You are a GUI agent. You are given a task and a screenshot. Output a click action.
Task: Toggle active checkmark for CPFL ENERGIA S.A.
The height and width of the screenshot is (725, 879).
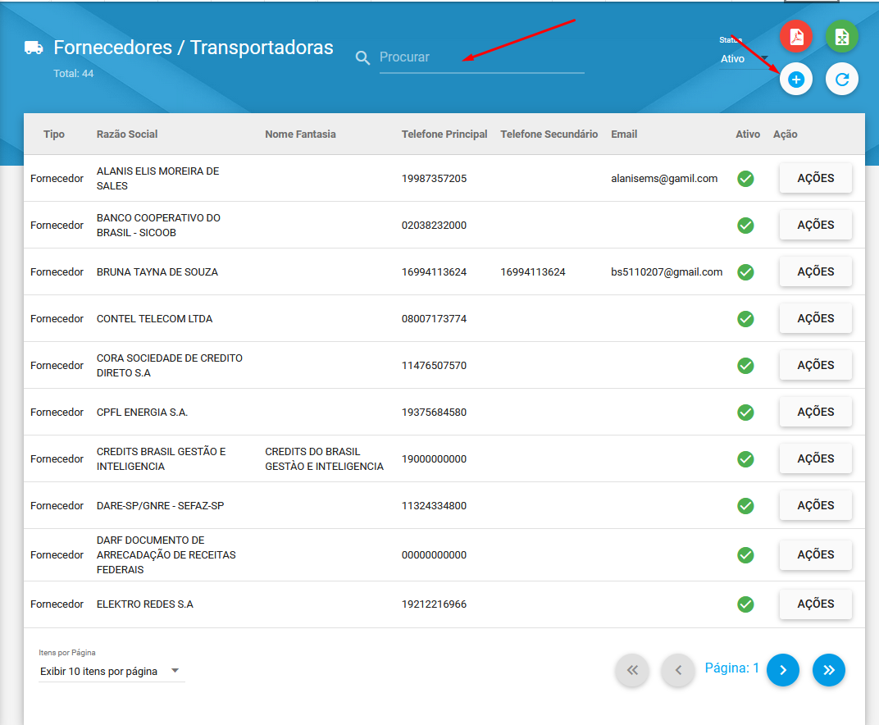click(745, 413)
